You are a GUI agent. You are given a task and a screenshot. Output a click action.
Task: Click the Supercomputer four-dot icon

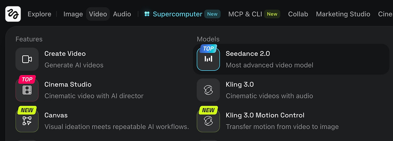click(147, 14)
